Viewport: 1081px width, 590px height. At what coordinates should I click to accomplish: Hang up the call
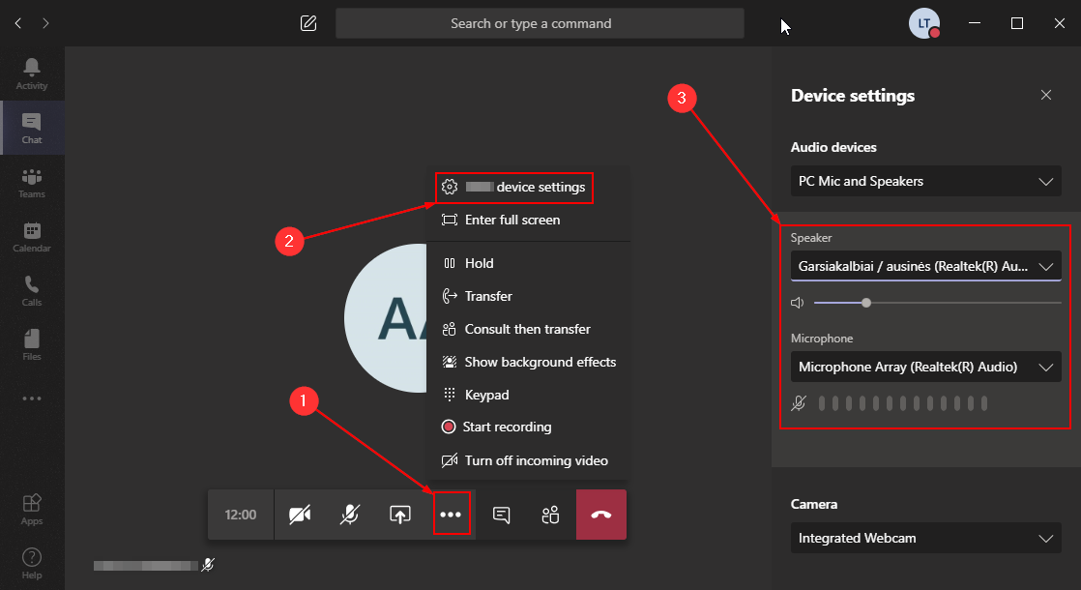[x=601, y=515]
